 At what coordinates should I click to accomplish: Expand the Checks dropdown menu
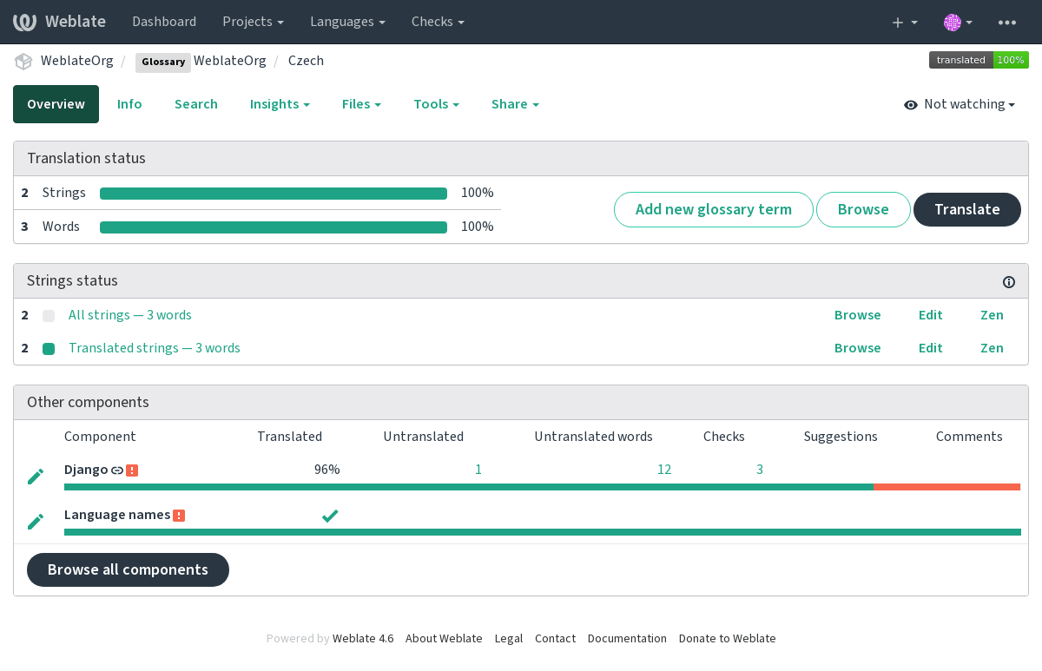(x=438, y=22)
